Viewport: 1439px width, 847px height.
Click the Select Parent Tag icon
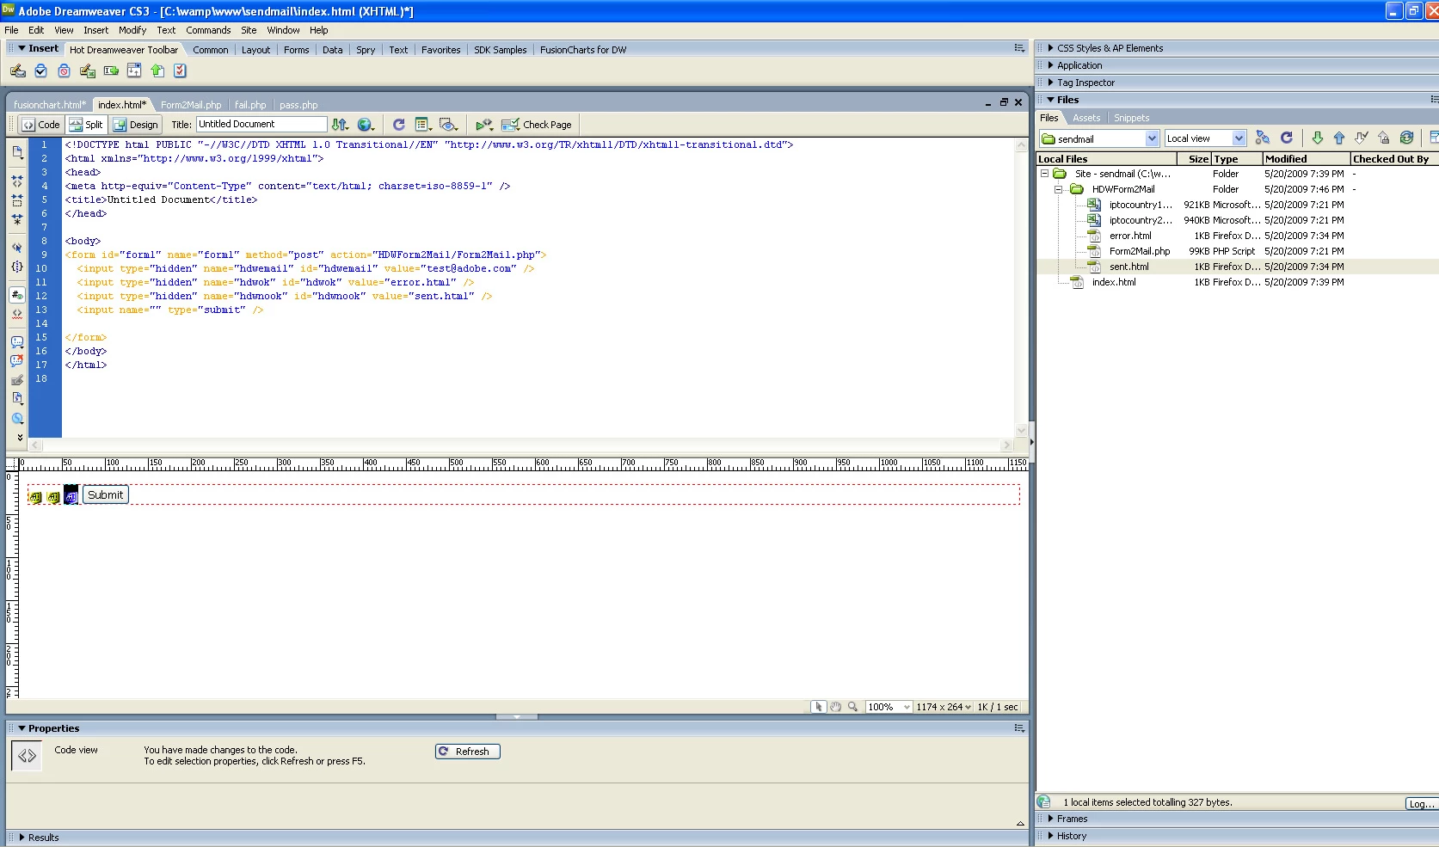click(x=17, y=248)
